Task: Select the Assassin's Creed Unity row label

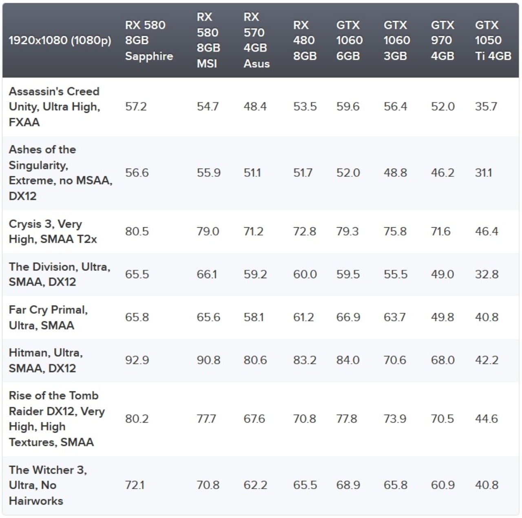Action: coord(54,107)
